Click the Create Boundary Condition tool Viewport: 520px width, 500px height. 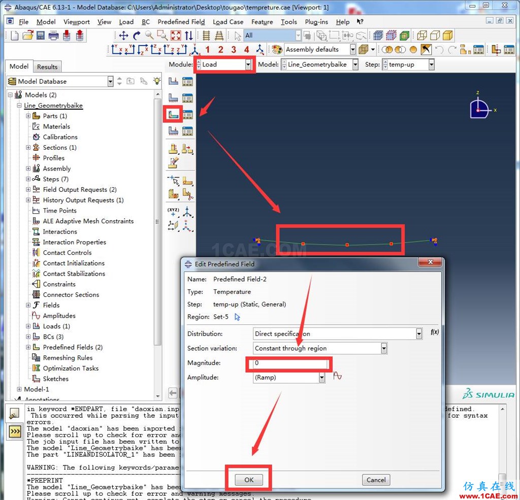pyautogui.click(x=173, y=98)
